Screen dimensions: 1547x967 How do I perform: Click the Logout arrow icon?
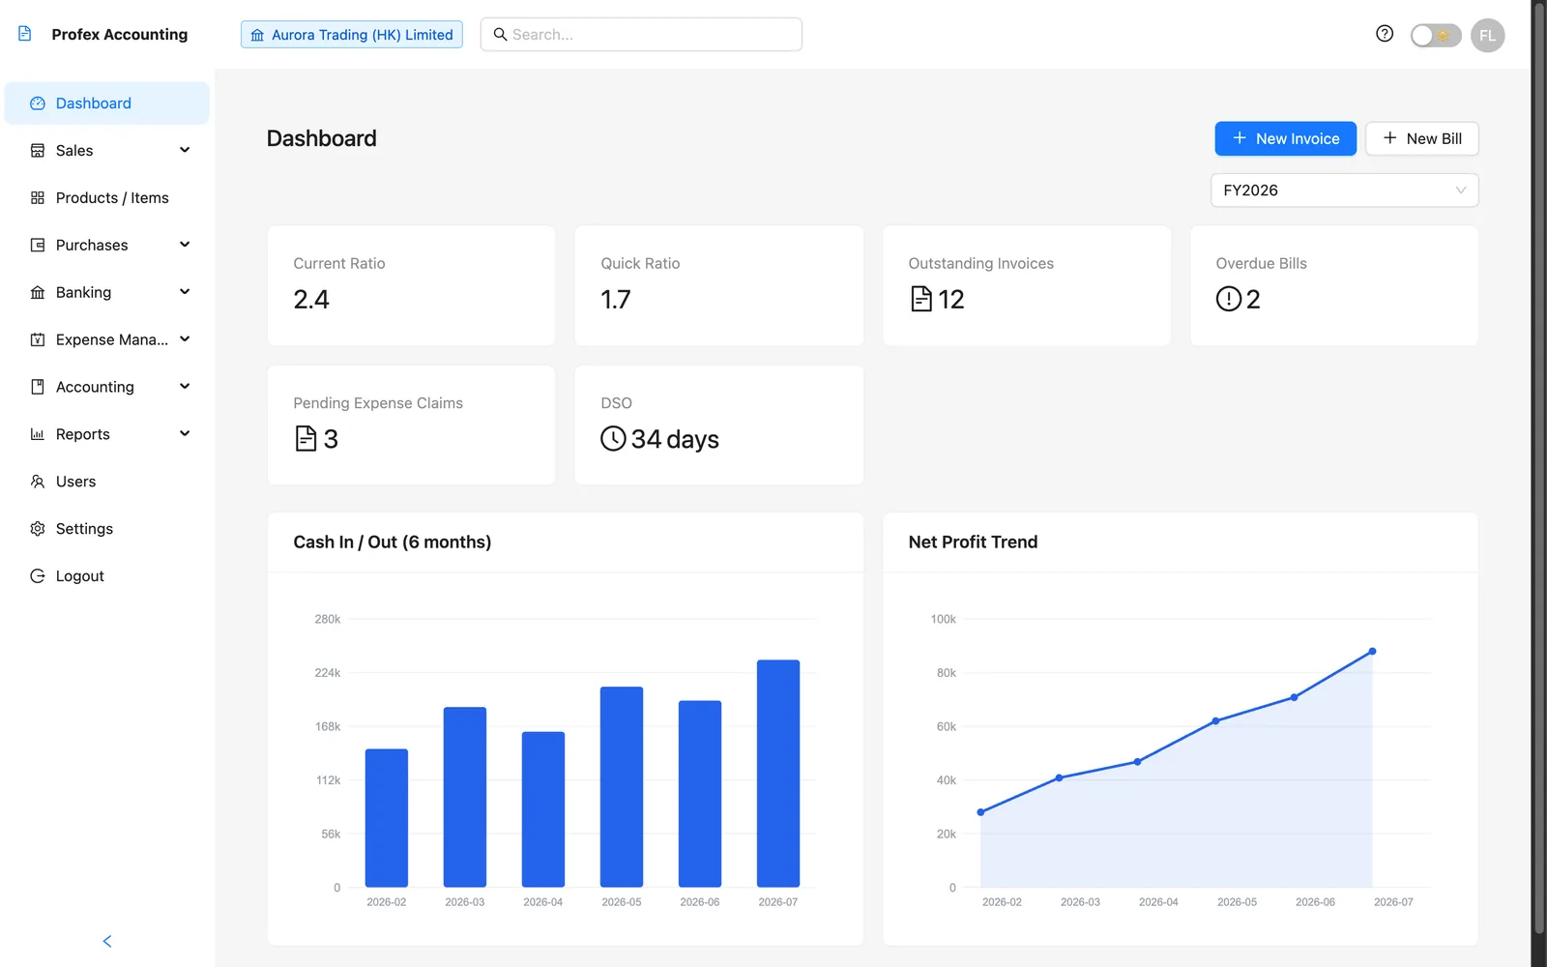[x=38, y=576]
